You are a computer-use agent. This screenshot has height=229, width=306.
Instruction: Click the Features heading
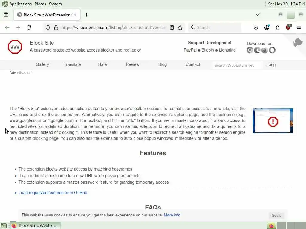coord(153,153)
